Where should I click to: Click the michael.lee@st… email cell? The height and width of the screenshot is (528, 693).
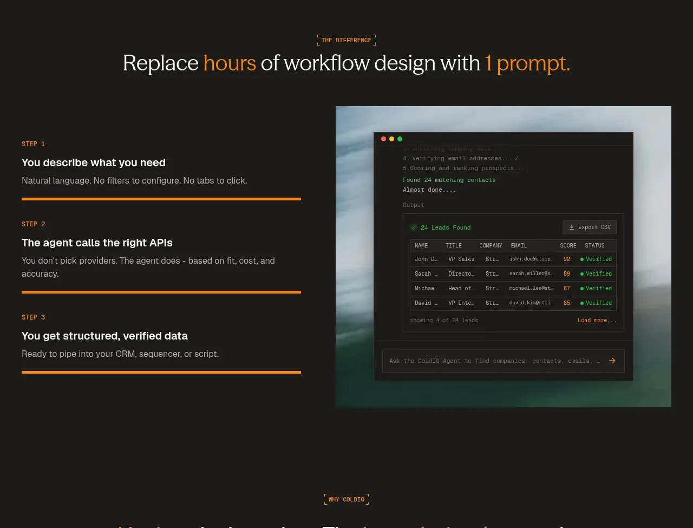click(531, 288)
